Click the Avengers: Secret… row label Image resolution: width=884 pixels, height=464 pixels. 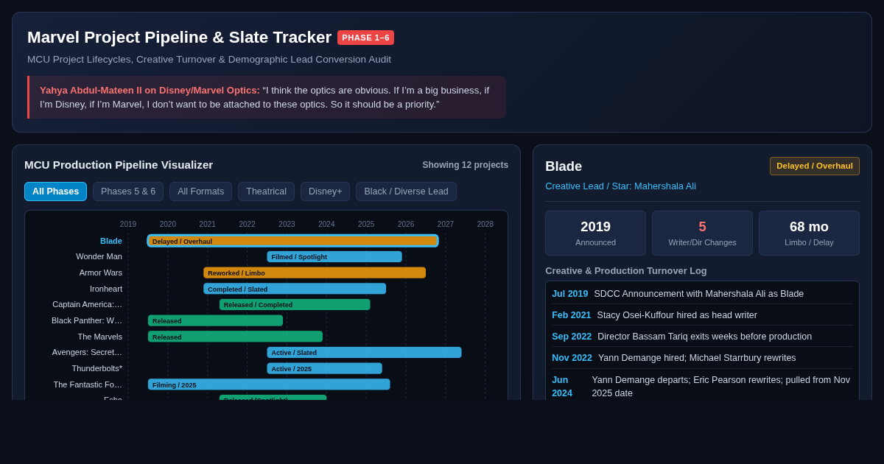87,352
